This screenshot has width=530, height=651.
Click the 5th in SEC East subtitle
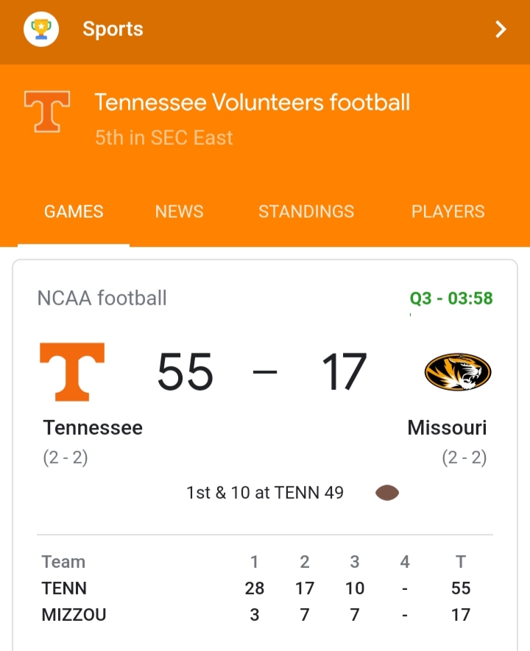pyautogui.click(x=163, y=138)
